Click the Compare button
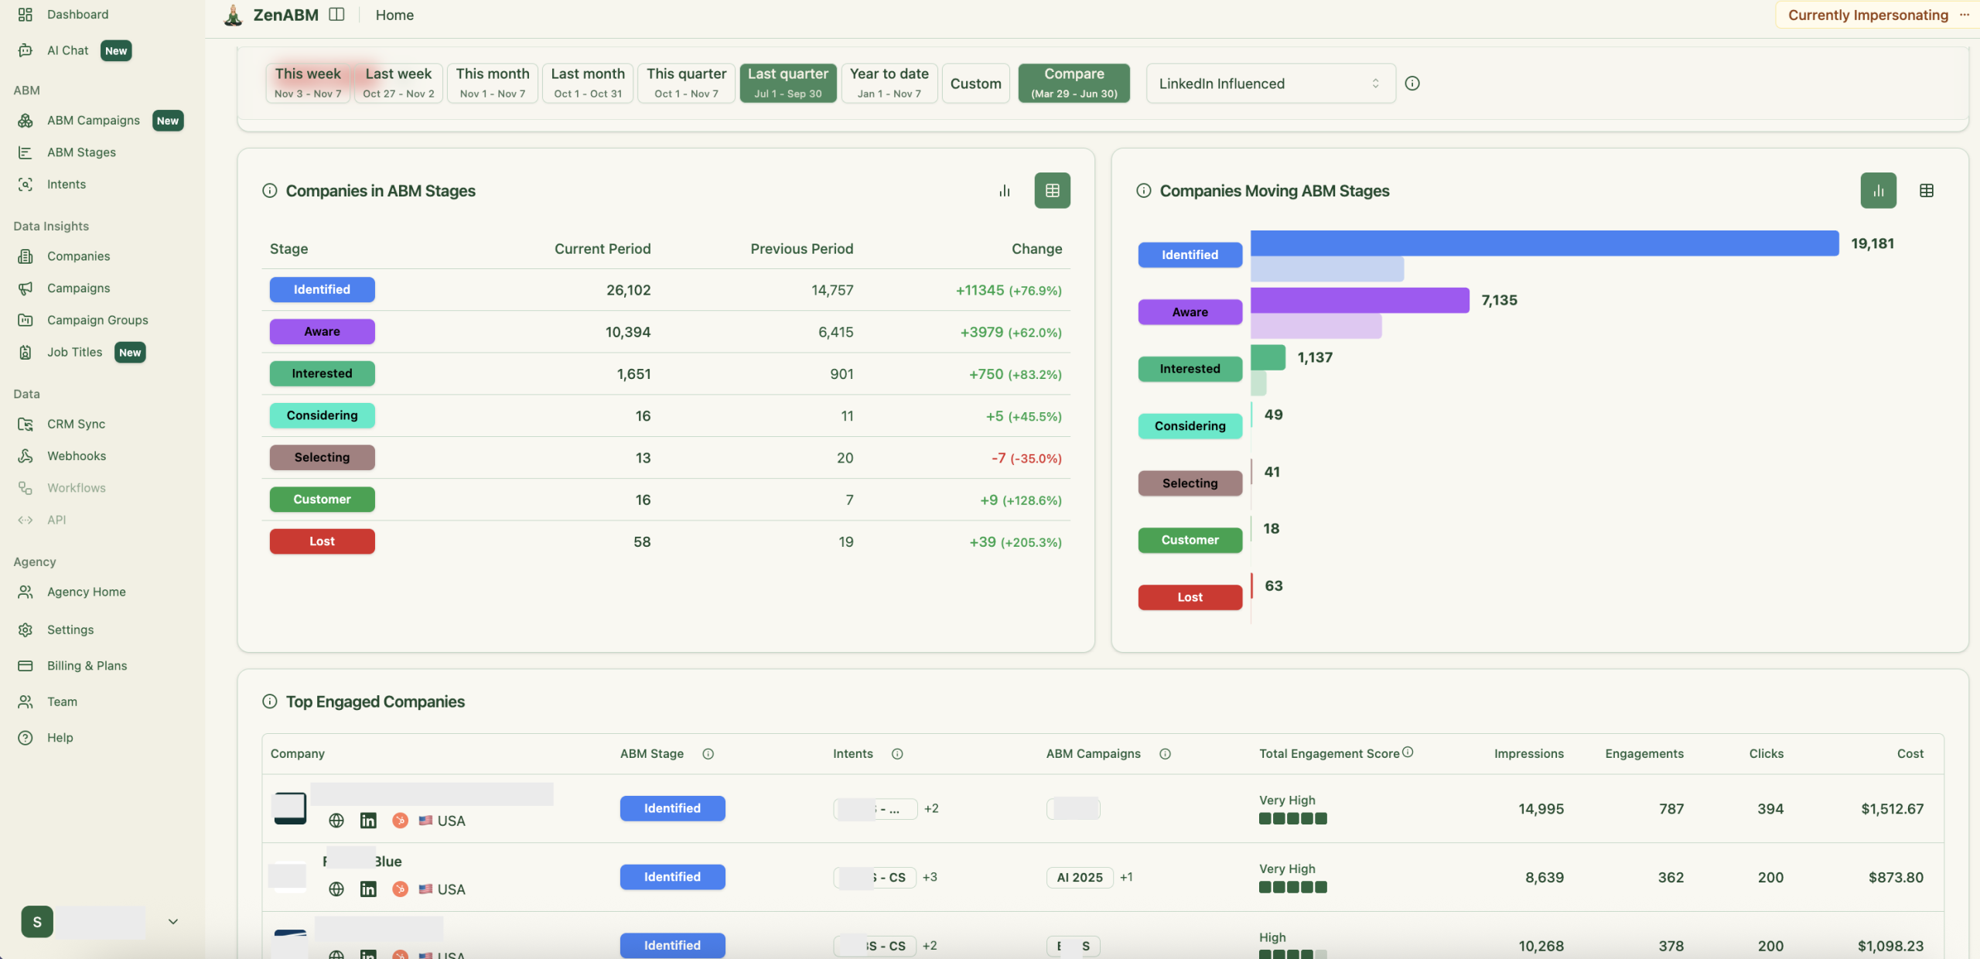This screenshot has width=1980, height=959. (1073, 83)
